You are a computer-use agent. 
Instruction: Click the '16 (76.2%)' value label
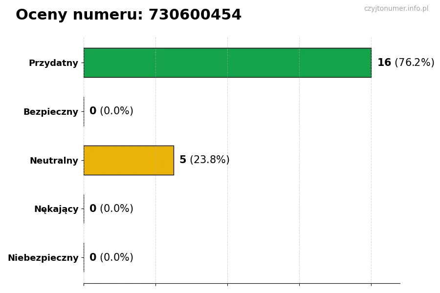(x=405, y=63)
